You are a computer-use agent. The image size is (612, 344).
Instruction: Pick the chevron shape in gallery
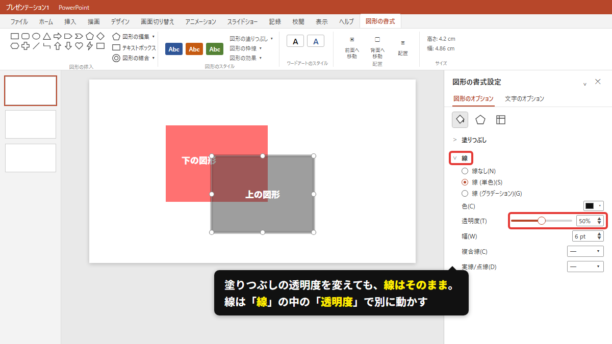click(79, 36)
